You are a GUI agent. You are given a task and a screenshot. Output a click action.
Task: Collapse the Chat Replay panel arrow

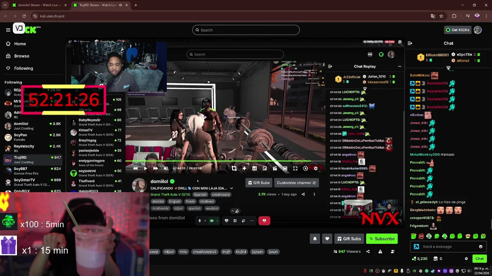pos(330,66)
